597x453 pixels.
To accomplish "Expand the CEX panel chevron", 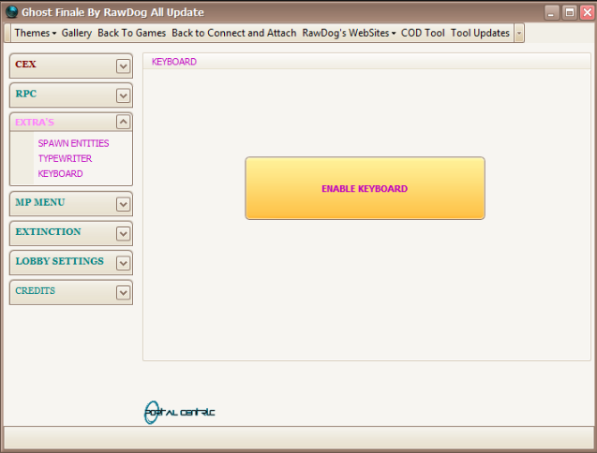I will [123, 66].
